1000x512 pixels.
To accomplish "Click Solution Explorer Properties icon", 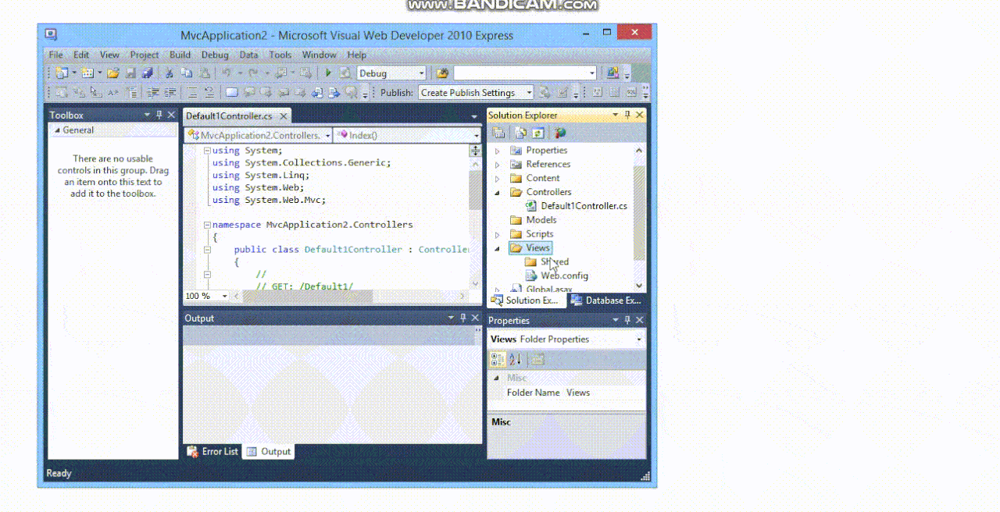I will [498, 133].
